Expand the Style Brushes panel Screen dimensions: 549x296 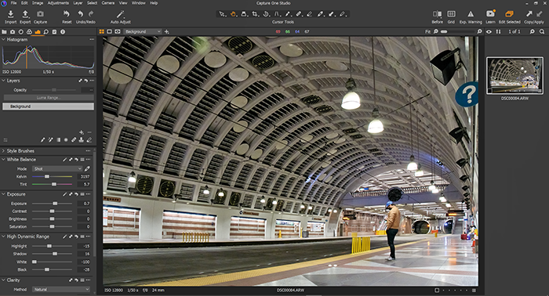pyautogui.click(x=3, y=151)
